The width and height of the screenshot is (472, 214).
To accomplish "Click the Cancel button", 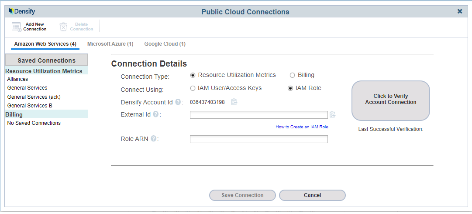I will (312, 195).
